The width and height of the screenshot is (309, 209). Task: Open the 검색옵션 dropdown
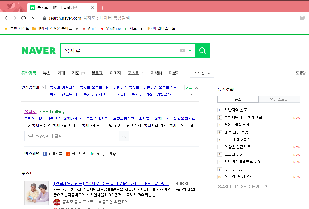click(202, 73)
